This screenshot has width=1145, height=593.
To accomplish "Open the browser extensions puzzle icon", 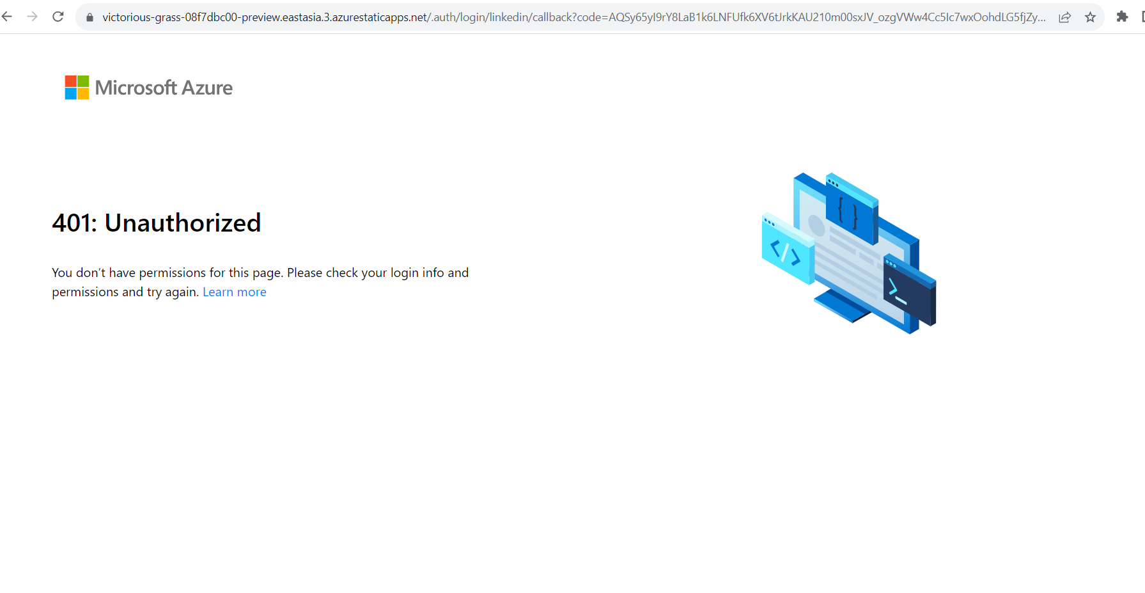I will pyautogui.click(x=1123, y=17).
